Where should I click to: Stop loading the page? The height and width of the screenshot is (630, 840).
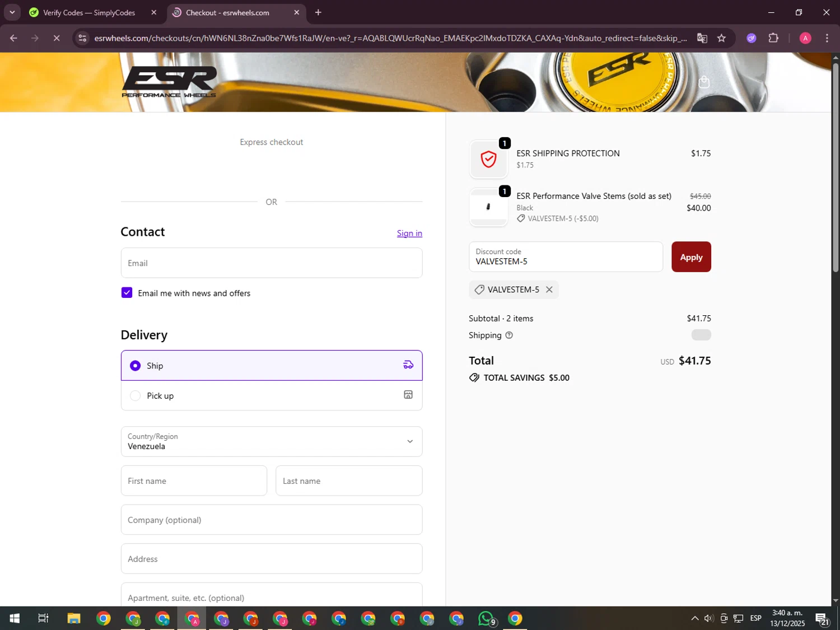[x=56, y=38]
